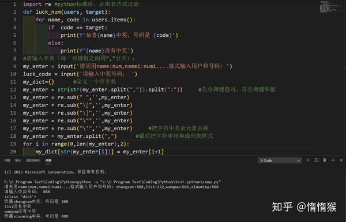This screenshot has width=346, height=222.
Task: Click line number 20 in the gutter
Action: pos(13,152)
